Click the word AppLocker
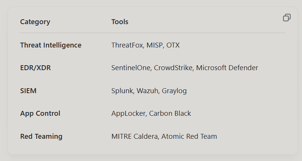Screen dimensions: 302x161 (128, 113)
